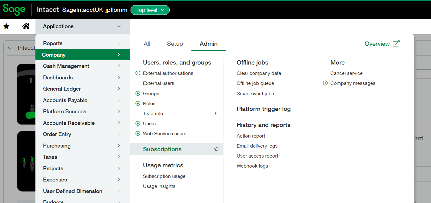Open Email delivery logs link
The image size is (431, 203).
point(257,146)
